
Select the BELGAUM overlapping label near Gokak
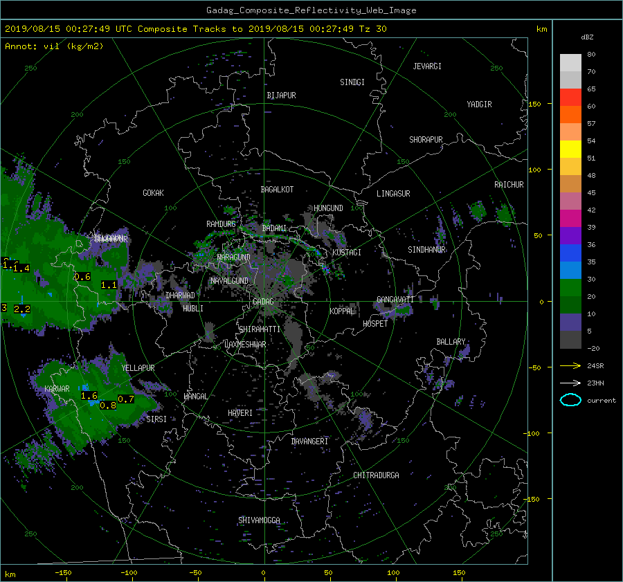pos(109,238)
